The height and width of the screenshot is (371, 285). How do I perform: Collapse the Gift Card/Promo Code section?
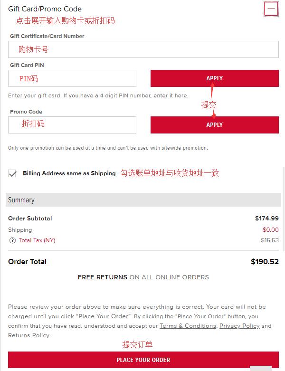point(271,9)
